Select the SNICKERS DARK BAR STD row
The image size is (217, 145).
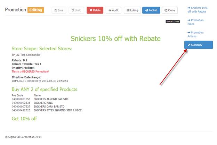click(49, 106)
